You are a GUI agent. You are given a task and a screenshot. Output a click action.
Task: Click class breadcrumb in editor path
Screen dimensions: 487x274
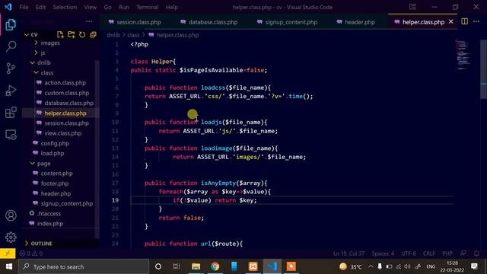[x=133, y=35]
